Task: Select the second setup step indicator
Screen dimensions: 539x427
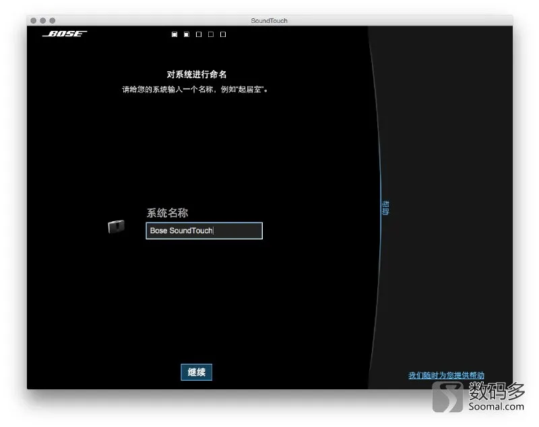Action: click(x=187, y=34)
